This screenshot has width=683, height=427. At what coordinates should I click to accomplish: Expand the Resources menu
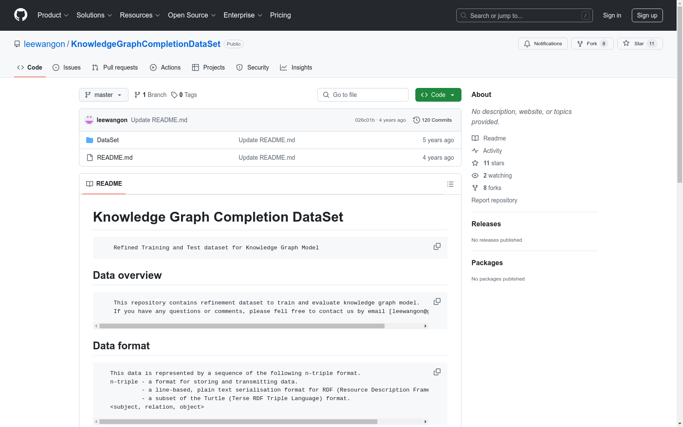[140, 15]
